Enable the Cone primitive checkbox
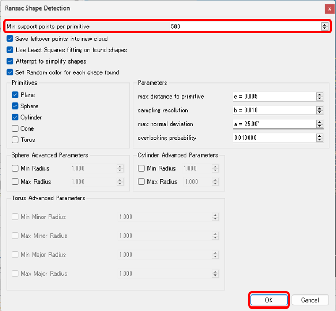Screen dimensions: 336x311 click(15, 129)
